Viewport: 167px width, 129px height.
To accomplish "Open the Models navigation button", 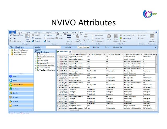I will point(21,101).
